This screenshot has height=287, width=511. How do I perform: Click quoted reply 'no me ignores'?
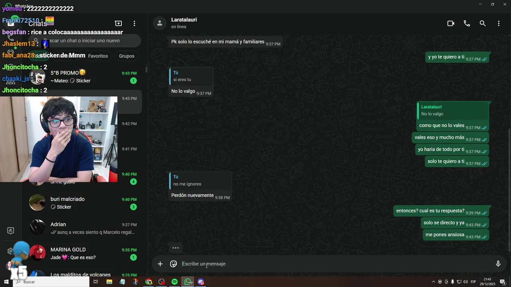click(200, 181)
